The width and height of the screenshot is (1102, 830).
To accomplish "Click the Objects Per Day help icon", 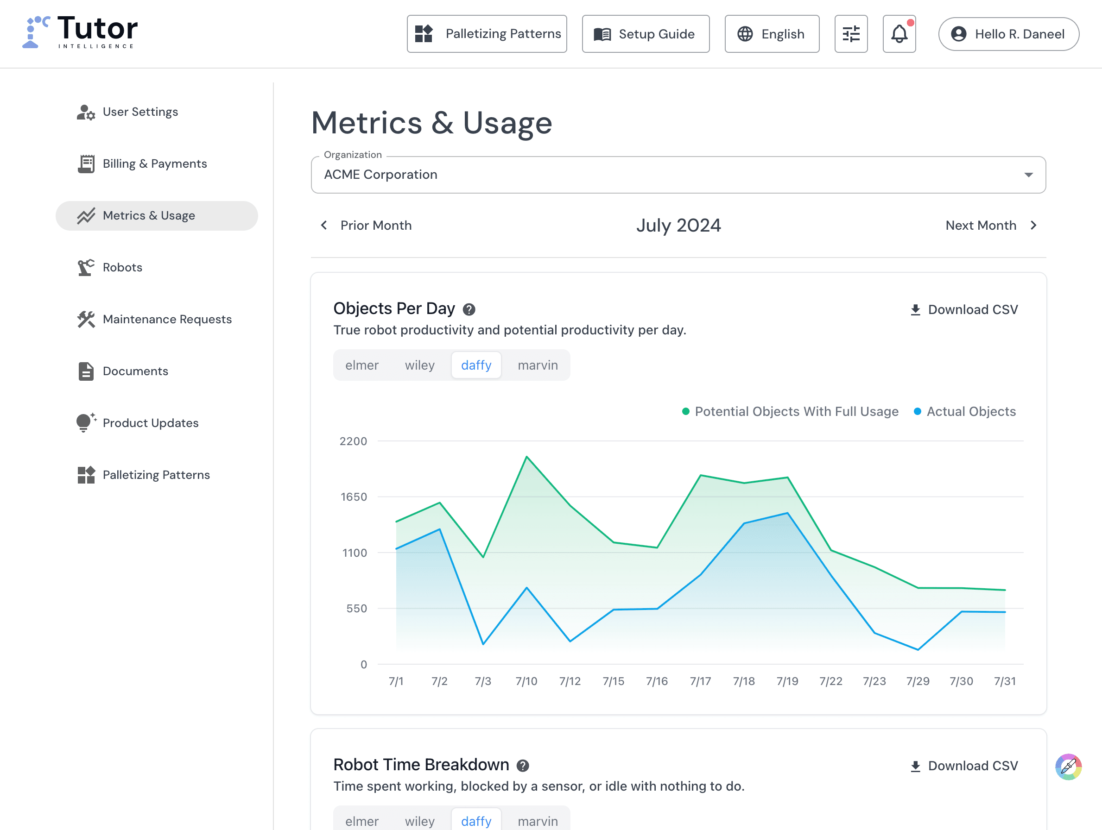I will coord(469,310).
